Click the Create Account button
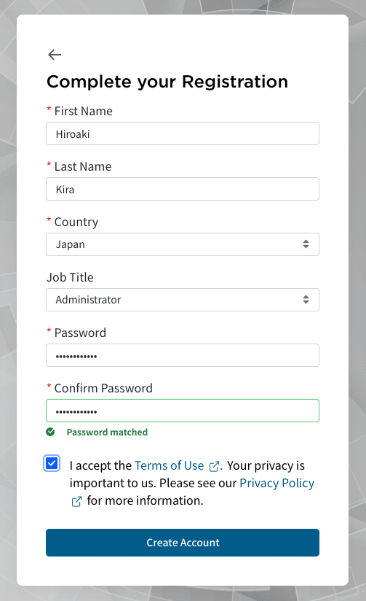Screen dimensions: 366x601 pyautogui.click(x=183, y=543)
